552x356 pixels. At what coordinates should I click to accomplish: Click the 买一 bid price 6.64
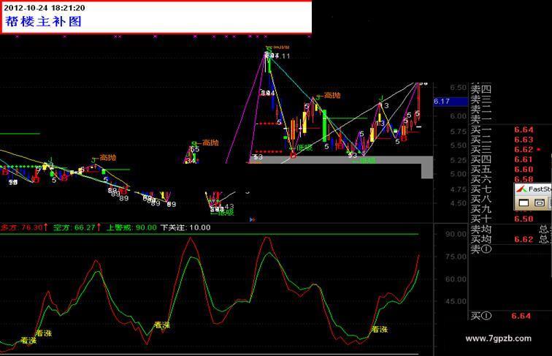coord(524,129)
